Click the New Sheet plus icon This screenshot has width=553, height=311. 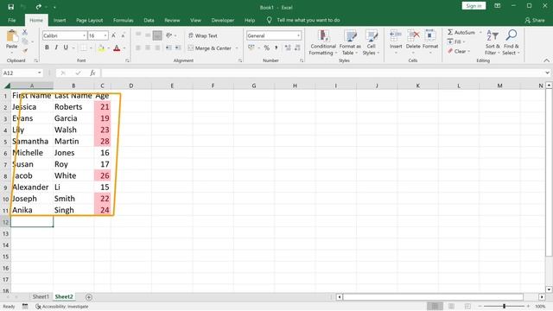[x=88, y=297]
